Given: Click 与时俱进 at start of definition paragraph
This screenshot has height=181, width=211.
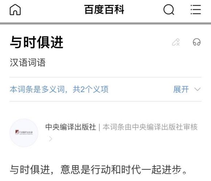Looking at the screenshot, I should point(30,169).
